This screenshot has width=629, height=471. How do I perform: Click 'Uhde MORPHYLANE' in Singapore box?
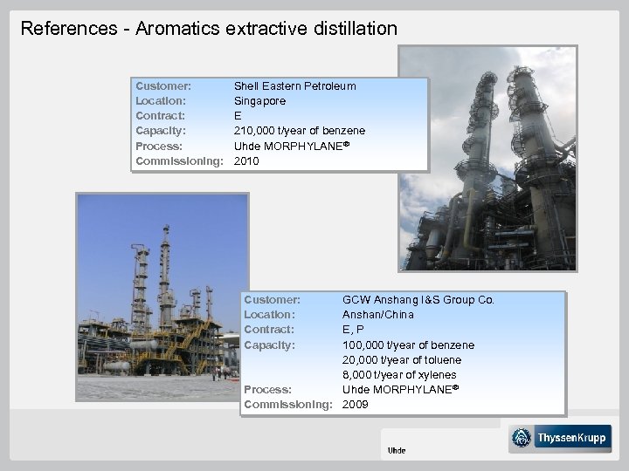click(x=292, y=147)
